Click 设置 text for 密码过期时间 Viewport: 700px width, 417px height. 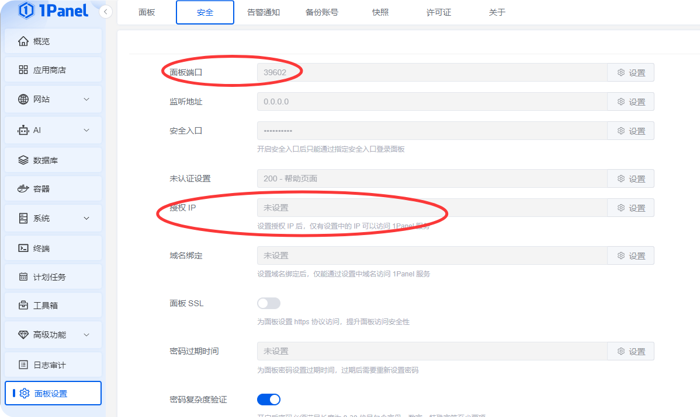click(637, 352)
